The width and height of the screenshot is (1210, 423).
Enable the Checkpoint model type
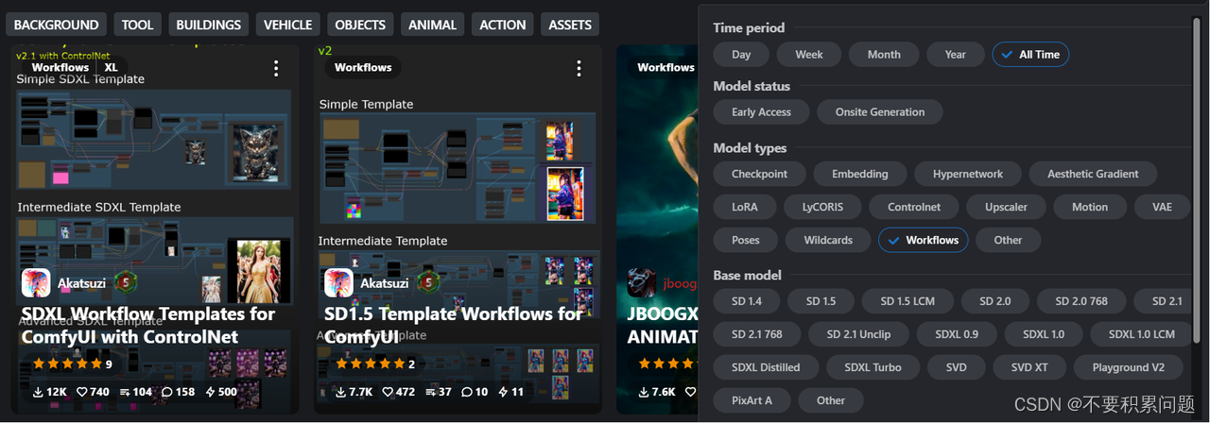[759, 174]
